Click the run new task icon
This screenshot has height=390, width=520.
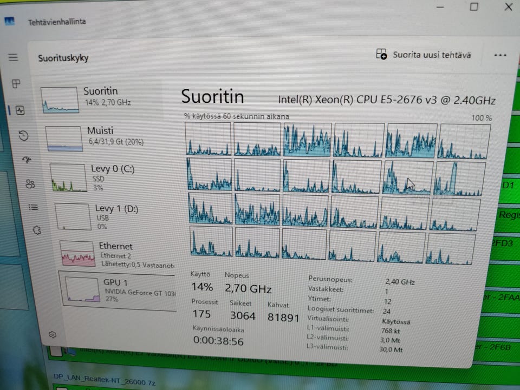[x=381, y=54]
